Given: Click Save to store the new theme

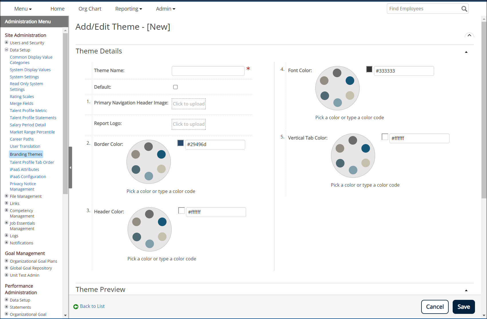Looking at the screenshot, I should coord(464,307).
